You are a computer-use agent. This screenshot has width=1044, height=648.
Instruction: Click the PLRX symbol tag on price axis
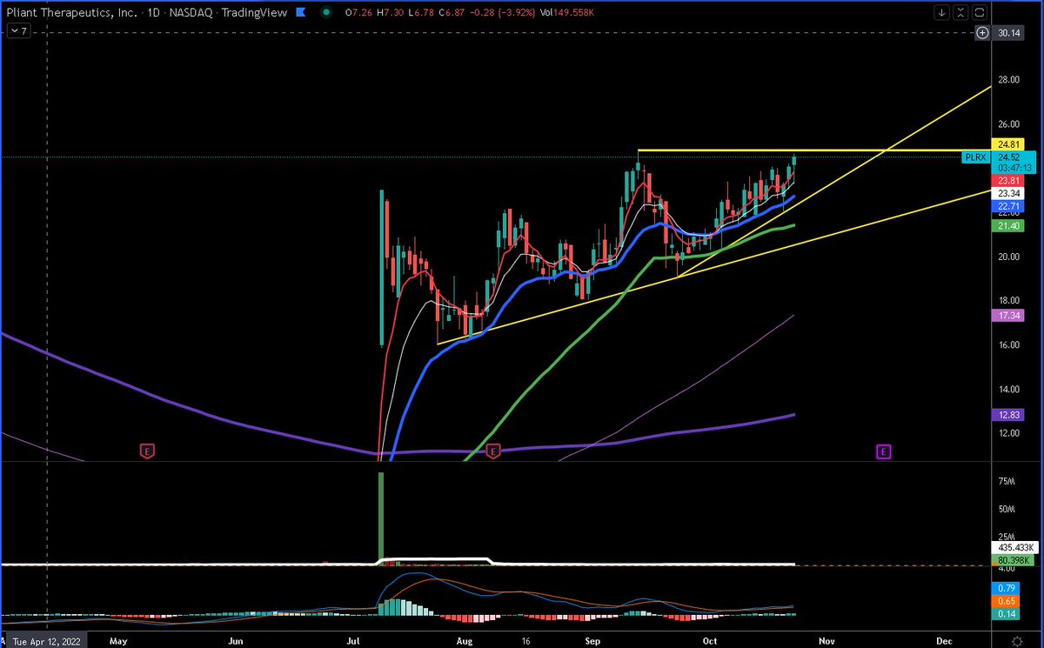coord(974,157)
